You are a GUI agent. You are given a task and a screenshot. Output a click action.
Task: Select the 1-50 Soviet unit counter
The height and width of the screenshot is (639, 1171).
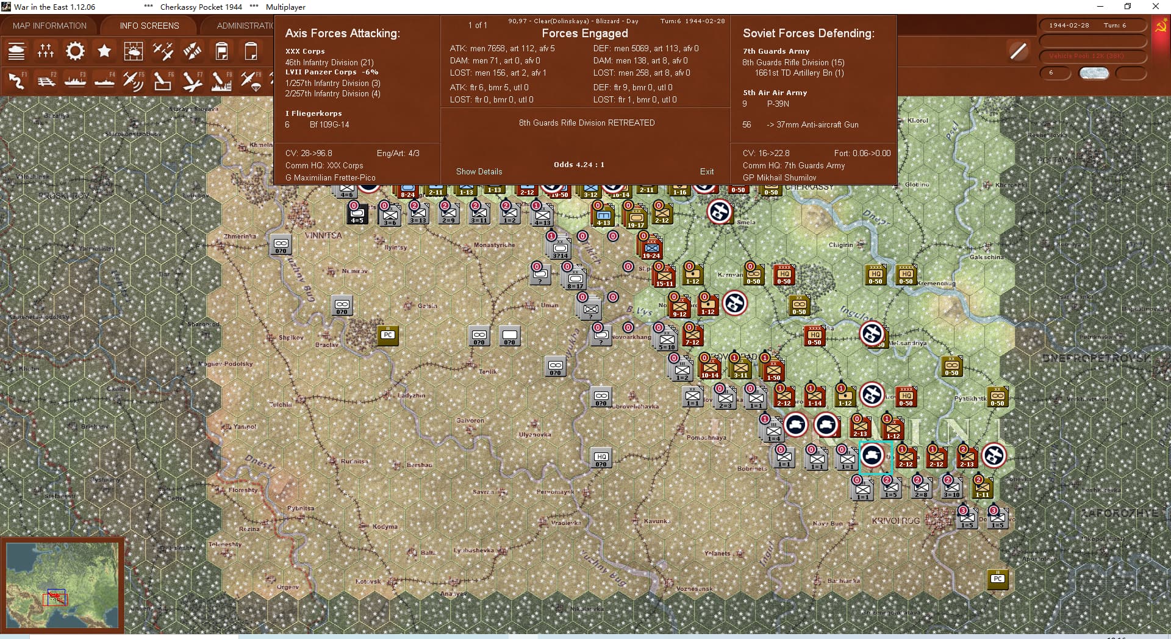(773, 370)
